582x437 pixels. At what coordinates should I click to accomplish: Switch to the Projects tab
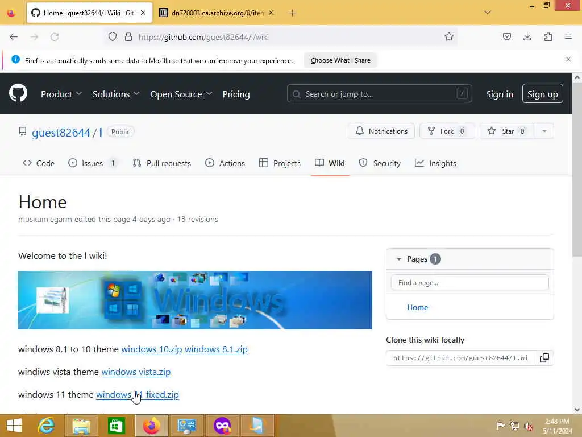tap(280, 163)
